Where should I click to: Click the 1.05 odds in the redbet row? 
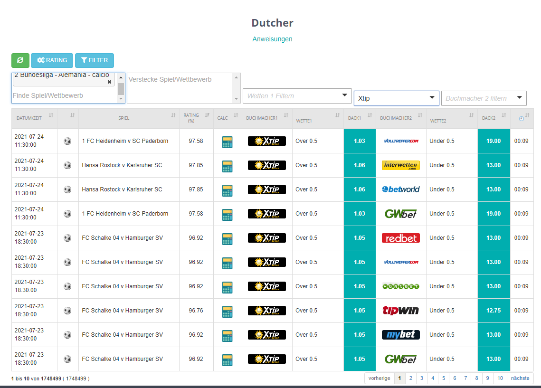pyautogui.click(x=360, y=238)
